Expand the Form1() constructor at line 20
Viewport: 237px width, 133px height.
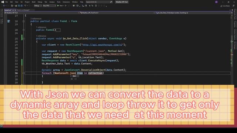[x=24, y=30]
